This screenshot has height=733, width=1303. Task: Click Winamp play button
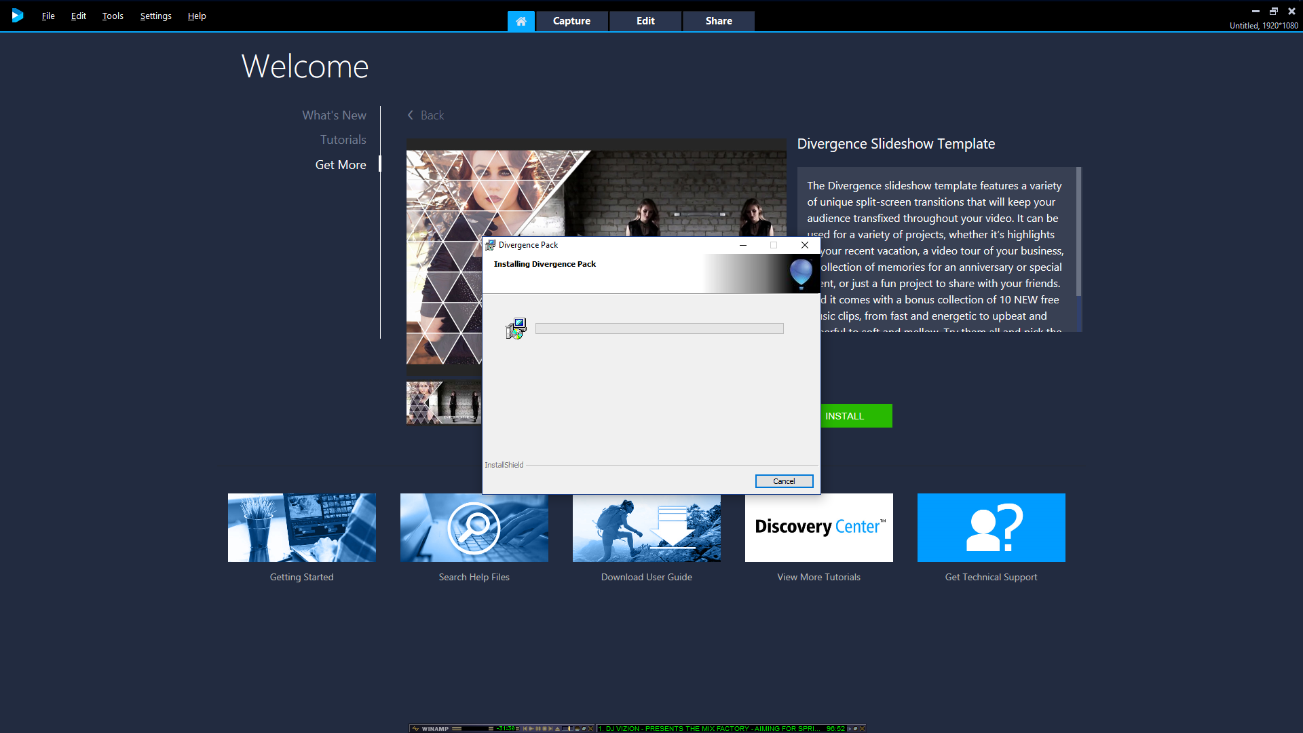(531, 728)
